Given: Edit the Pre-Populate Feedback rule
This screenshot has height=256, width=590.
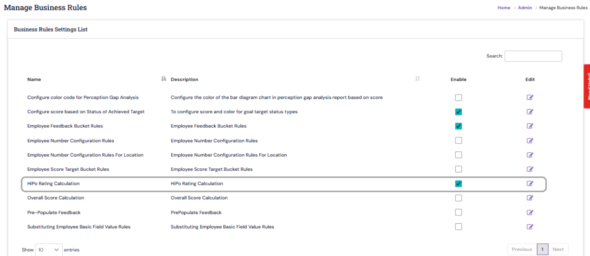Looking at the screenshot, I should pyautogui.click(x=530, y=212).
